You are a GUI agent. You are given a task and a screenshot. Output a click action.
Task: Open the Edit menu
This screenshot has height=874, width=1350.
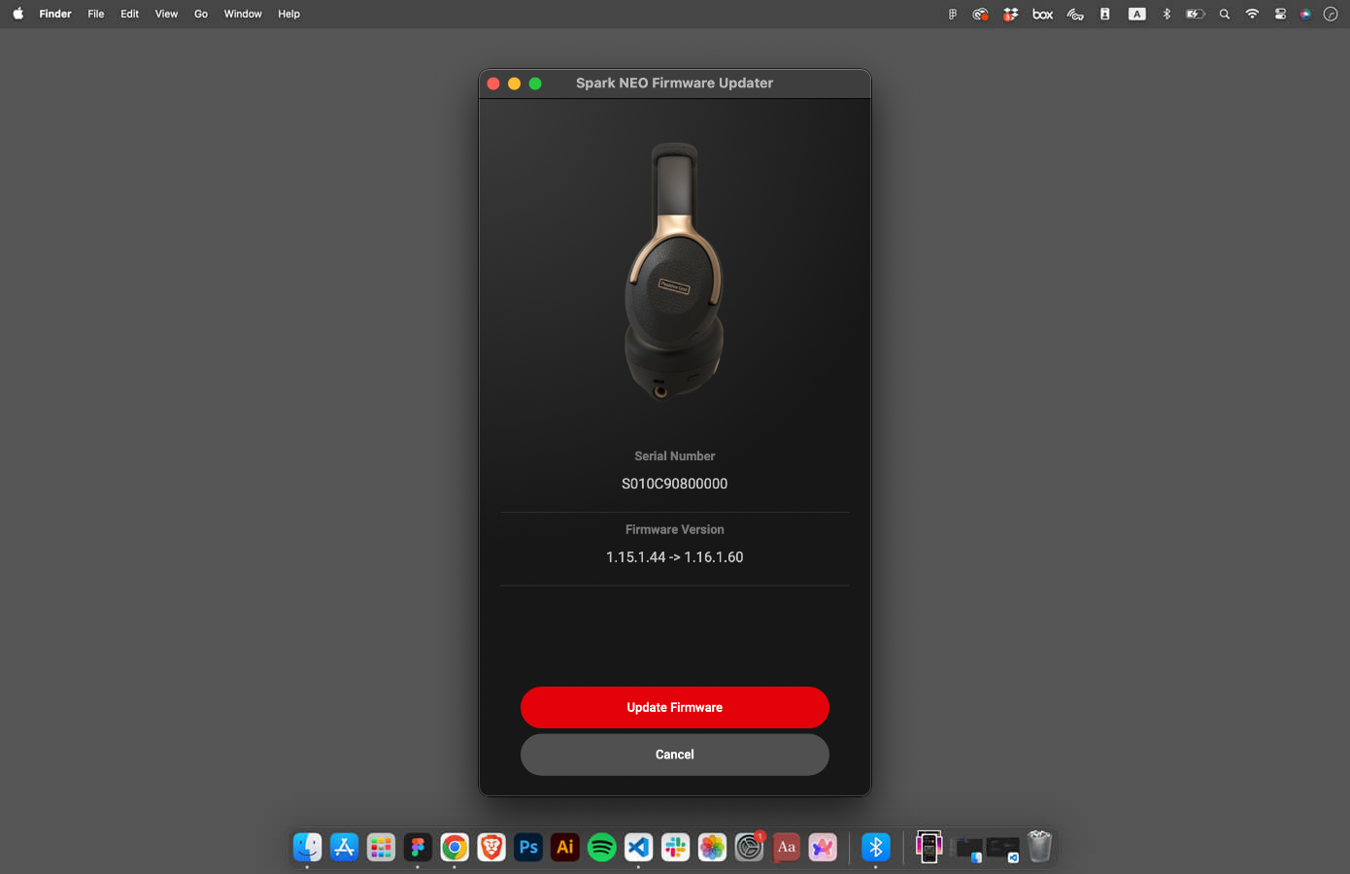[x=129, y=14]
